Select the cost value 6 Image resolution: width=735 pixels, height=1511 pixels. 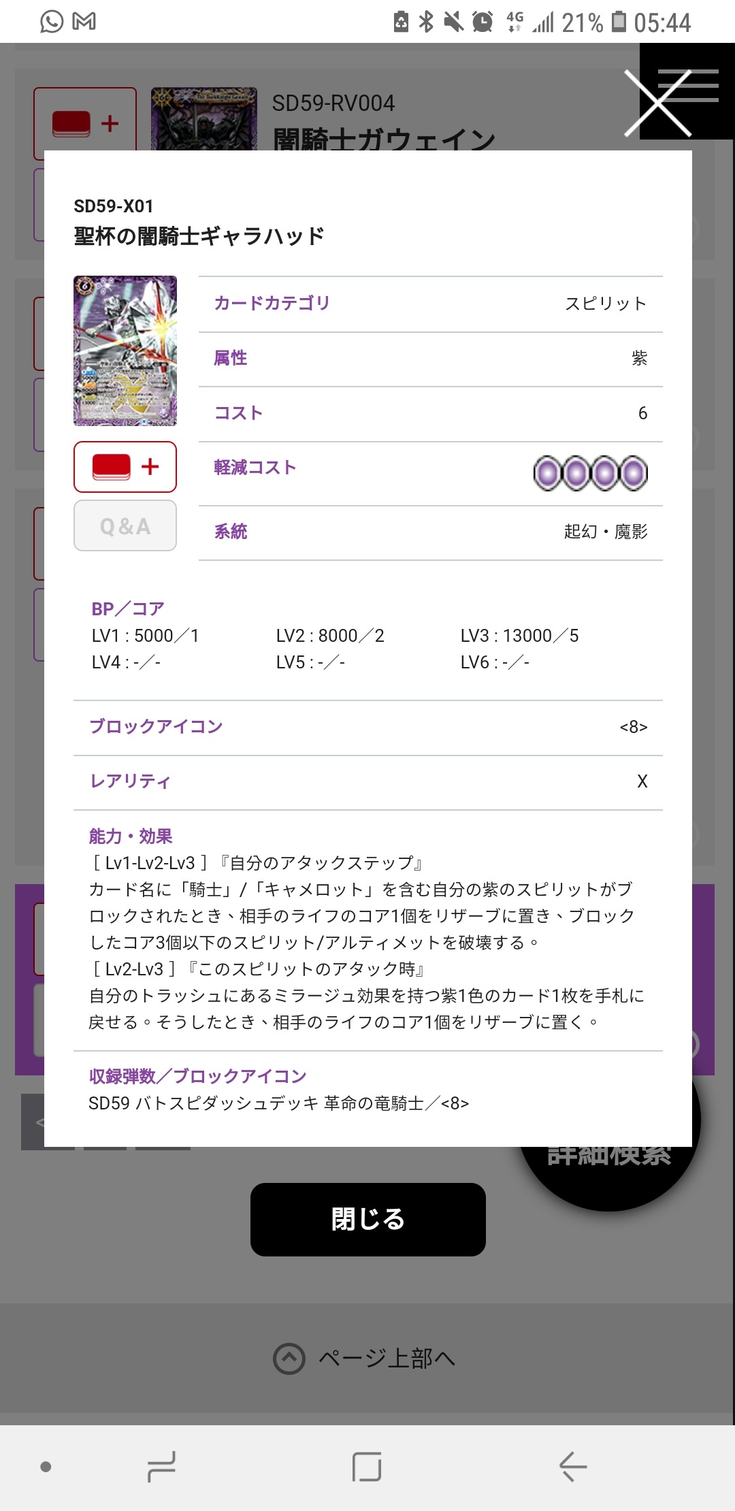point(642,413)
